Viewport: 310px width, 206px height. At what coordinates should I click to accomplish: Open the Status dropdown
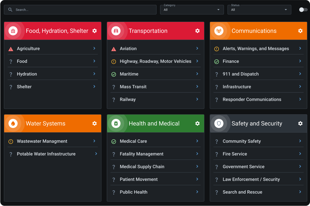coord(259,10)
